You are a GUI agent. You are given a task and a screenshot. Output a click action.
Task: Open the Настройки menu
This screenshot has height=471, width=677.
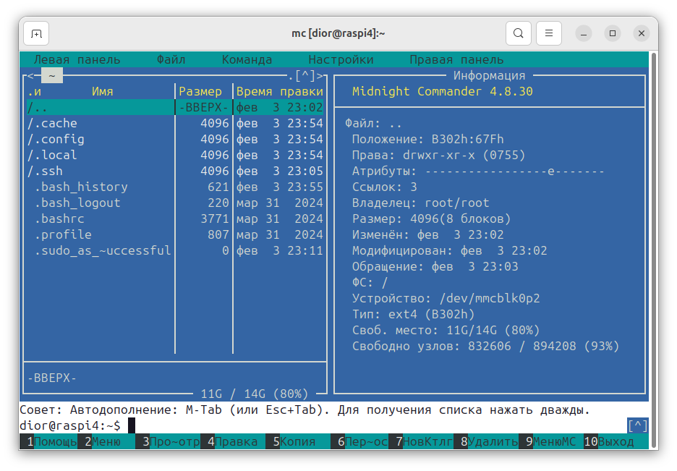(x=341, y=59)
